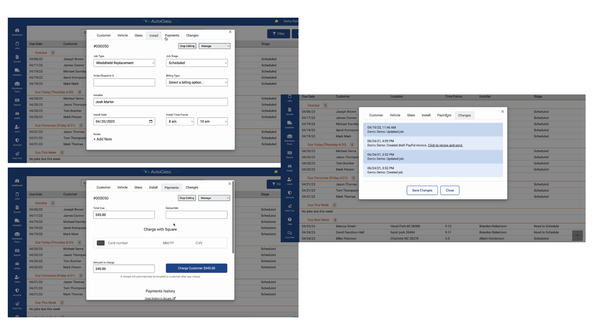Open the Installers section
The width and height of the screenshot is (597, 335).
tap(17, 72)
